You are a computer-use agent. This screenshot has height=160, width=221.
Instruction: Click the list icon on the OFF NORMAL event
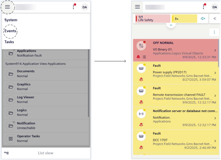tap(144, 57)
